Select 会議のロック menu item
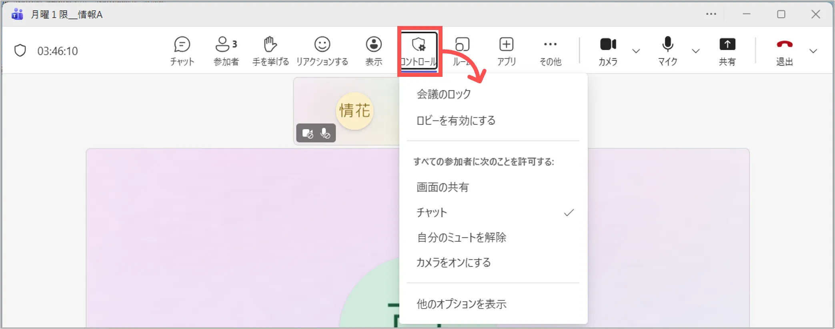Image resolution: width=835 pixels, height=329 pixels. click(x=444, y=94)
